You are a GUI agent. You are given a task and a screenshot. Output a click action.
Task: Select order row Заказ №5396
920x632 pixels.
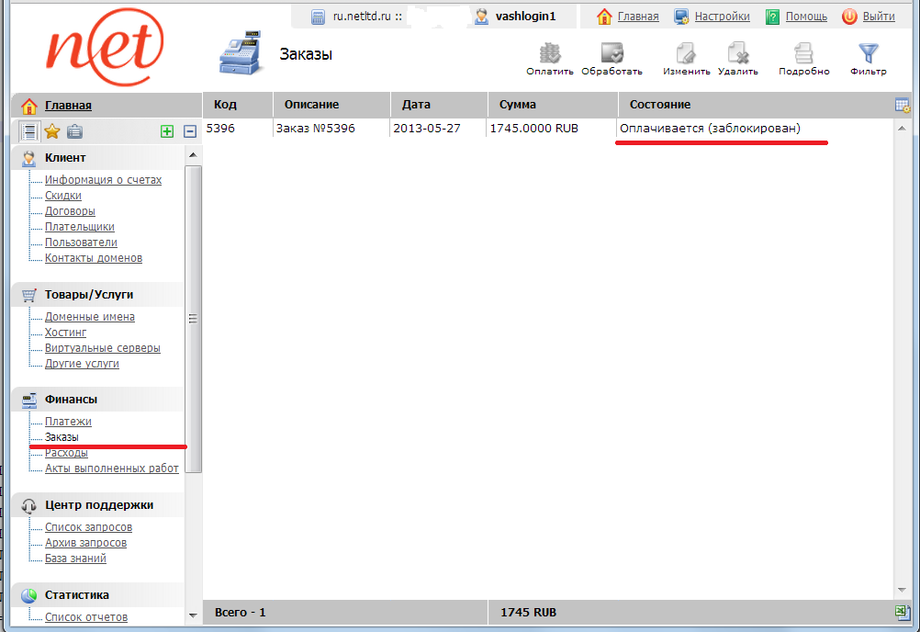315,129
